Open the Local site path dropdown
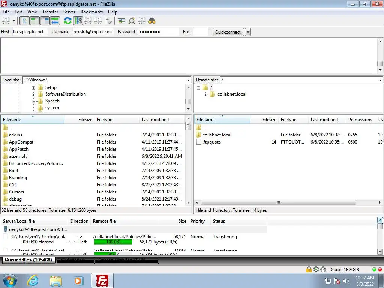The height and width of the screenshot is (288, 384). tap(189, 80)
